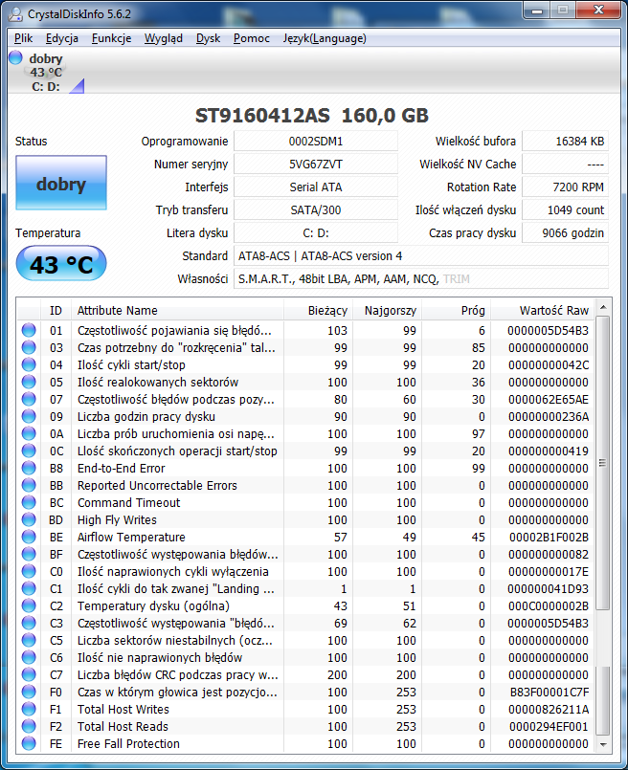Click the Wielkość NV Cache field with dashes
This screenshot has height=770, width=628.
click(565, 164)
